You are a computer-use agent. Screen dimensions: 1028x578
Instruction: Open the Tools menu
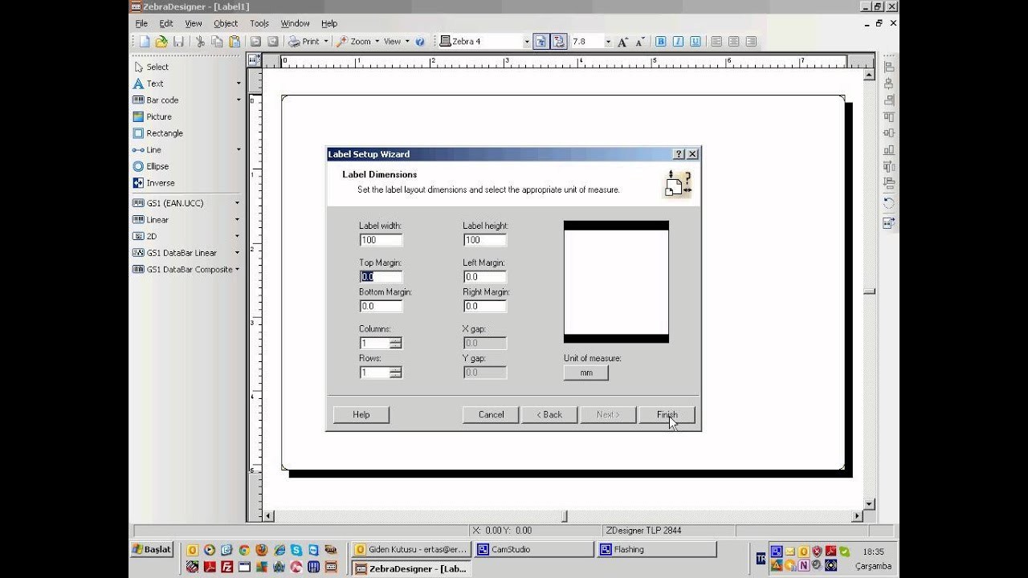[259, 23]
